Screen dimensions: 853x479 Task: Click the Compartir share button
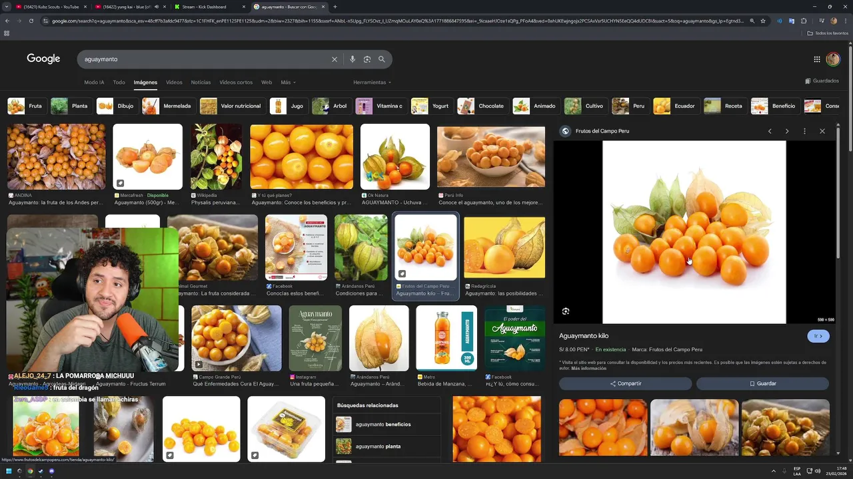(x=626, y=384)
